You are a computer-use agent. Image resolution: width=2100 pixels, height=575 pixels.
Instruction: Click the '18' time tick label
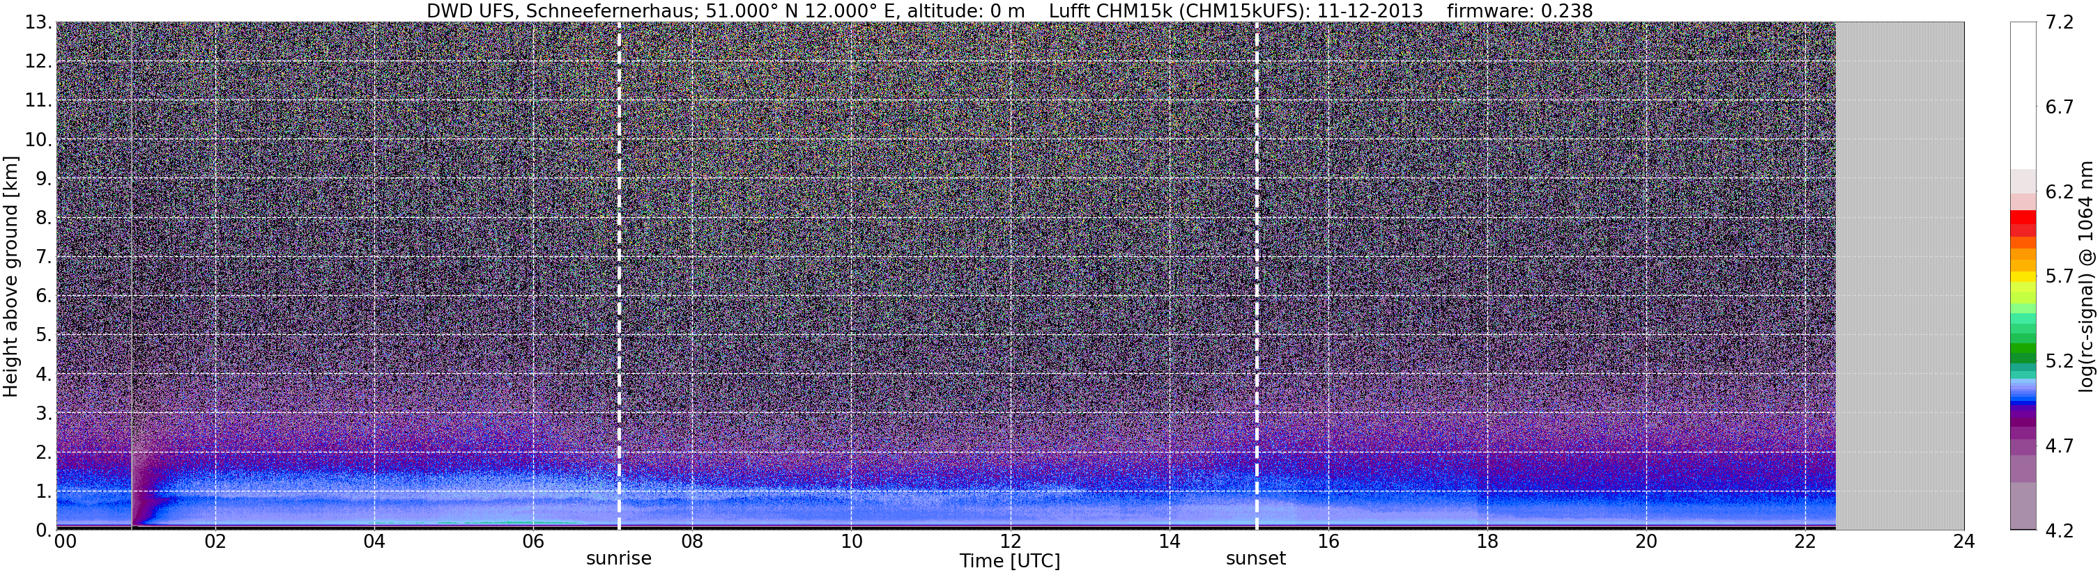tap(1487, 542)
